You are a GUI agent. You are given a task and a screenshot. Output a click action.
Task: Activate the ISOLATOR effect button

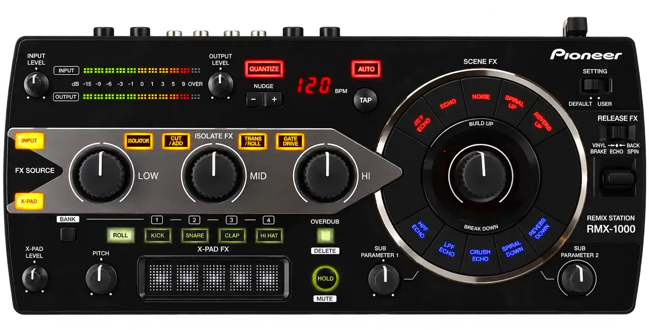pyautogui.click(x=138, y=141)
